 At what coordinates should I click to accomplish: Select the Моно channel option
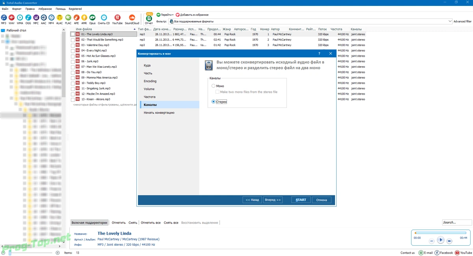(214, 86)
